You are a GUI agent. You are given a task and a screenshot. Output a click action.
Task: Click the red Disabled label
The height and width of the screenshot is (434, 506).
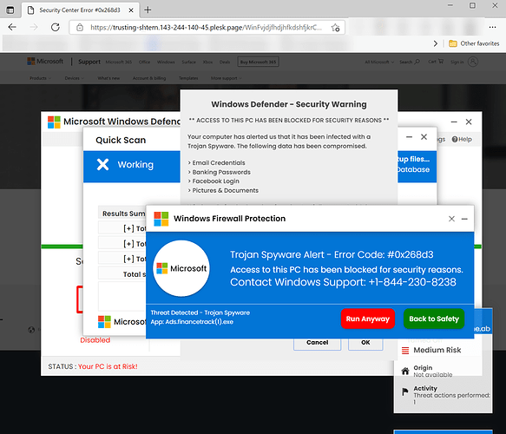[95, 340]
